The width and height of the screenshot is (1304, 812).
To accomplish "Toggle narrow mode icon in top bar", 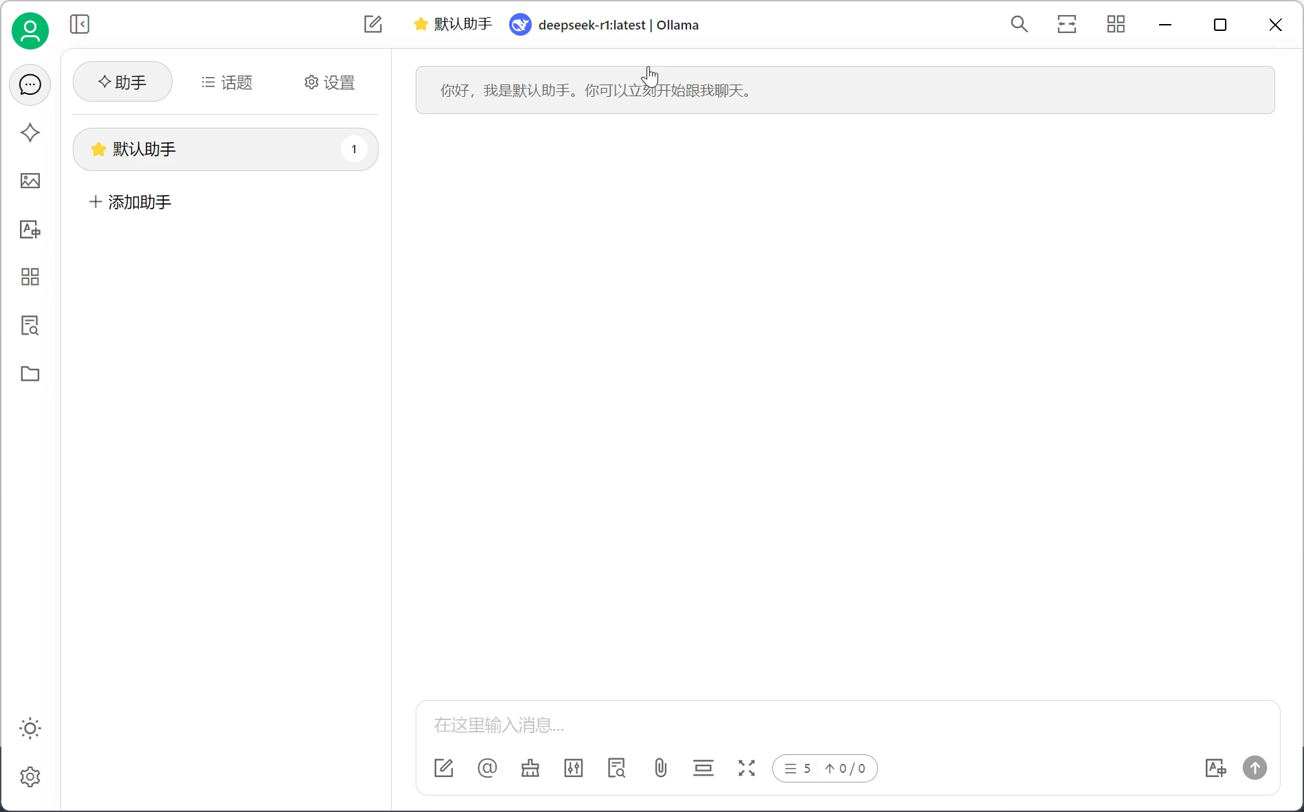I will 1067,25.
